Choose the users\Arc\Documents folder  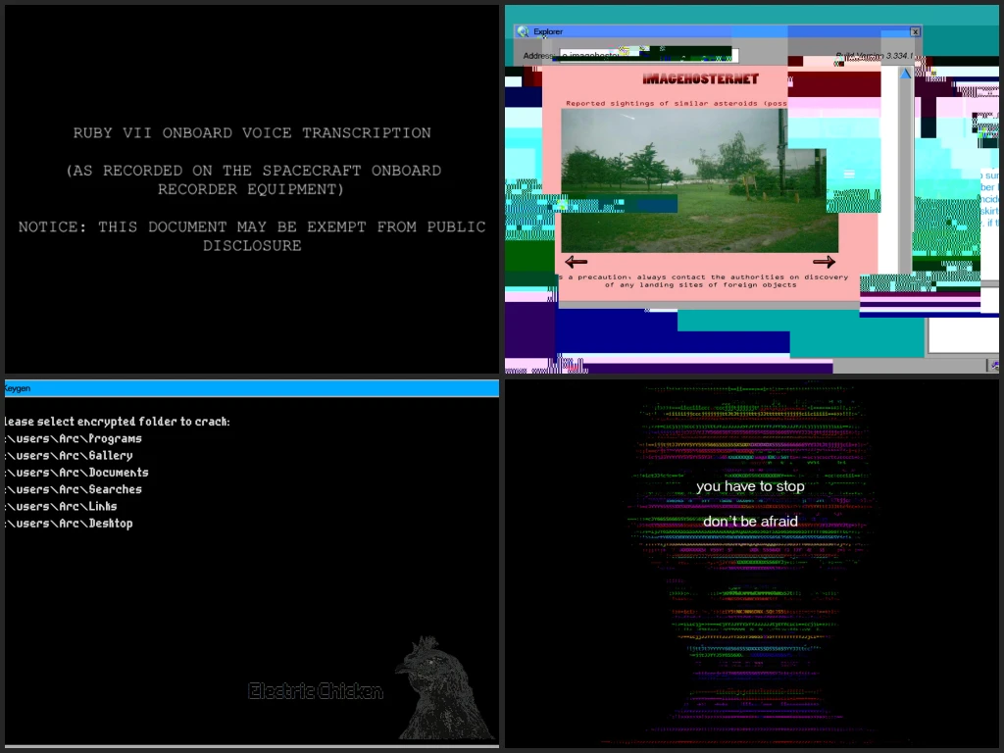tap(78, 473)
